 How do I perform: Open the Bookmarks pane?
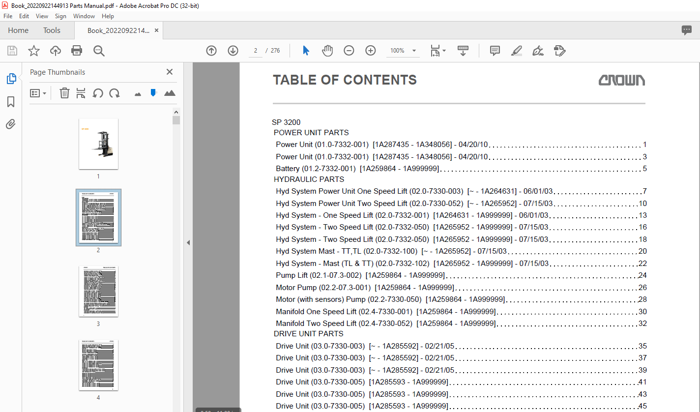(11, 102)
